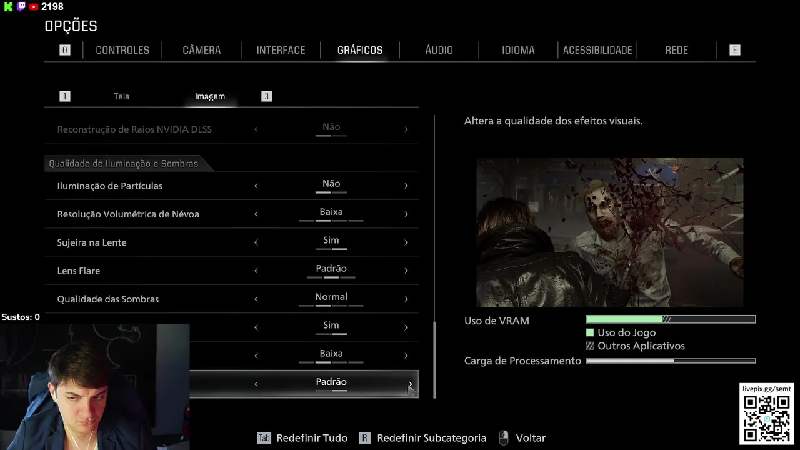Raise Resolução Volumétrica de Névoa right arrow
Image resolution: width=800 pixels, height=450 pixels.
[x=406, y=214]
